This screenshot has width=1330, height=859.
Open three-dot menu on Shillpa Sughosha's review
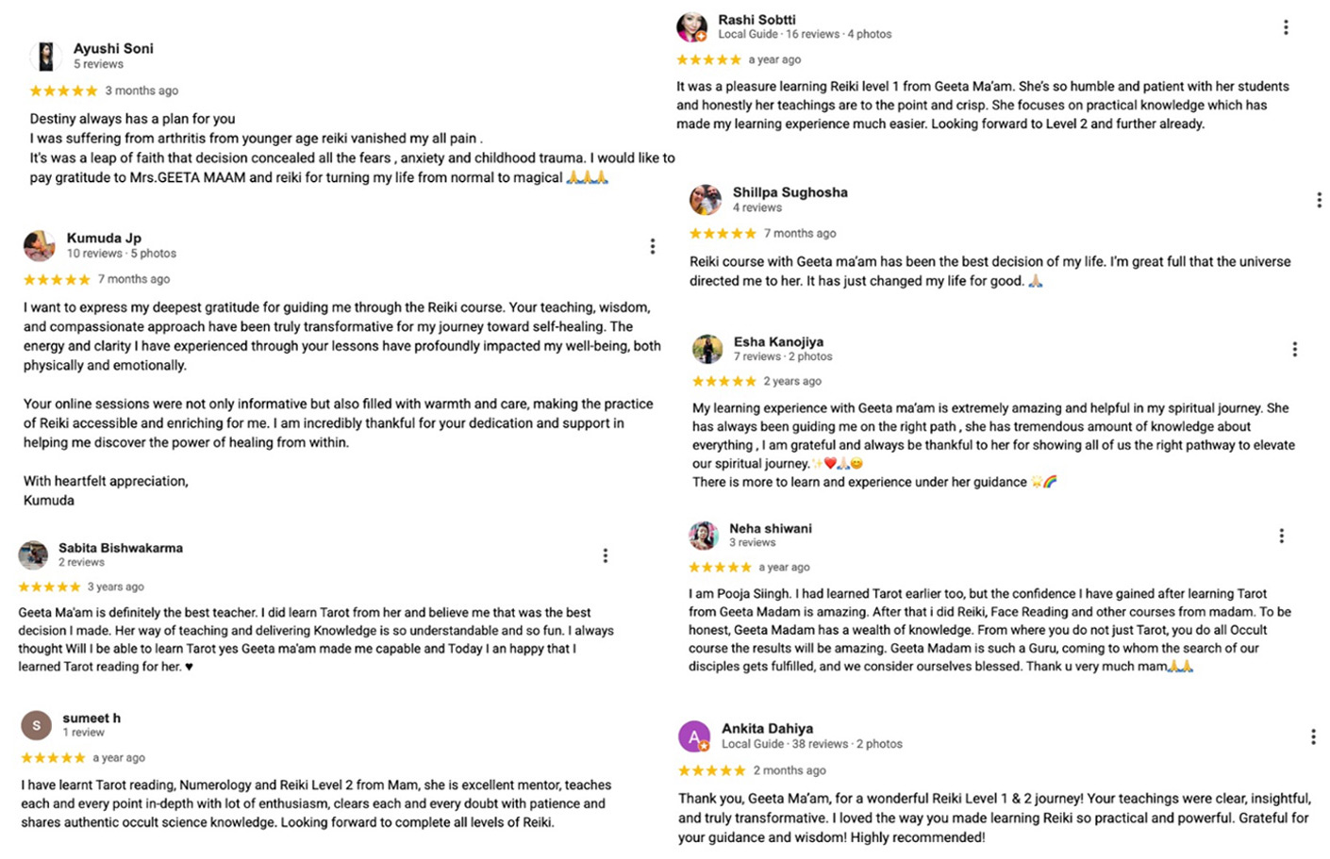[1319, 200]
